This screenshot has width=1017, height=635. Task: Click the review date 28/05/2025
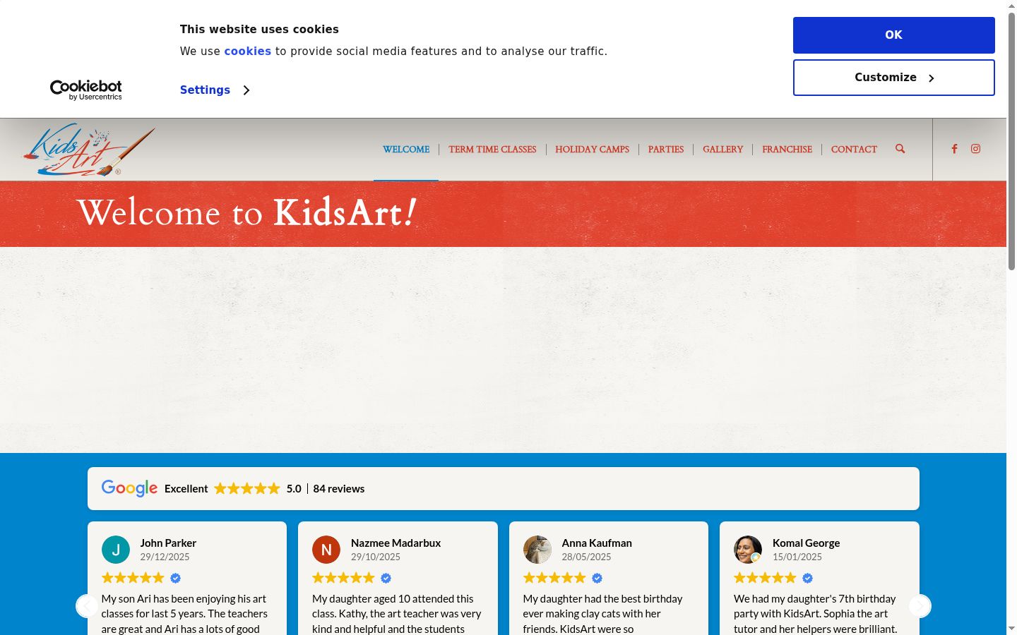[x=586, y=557]
